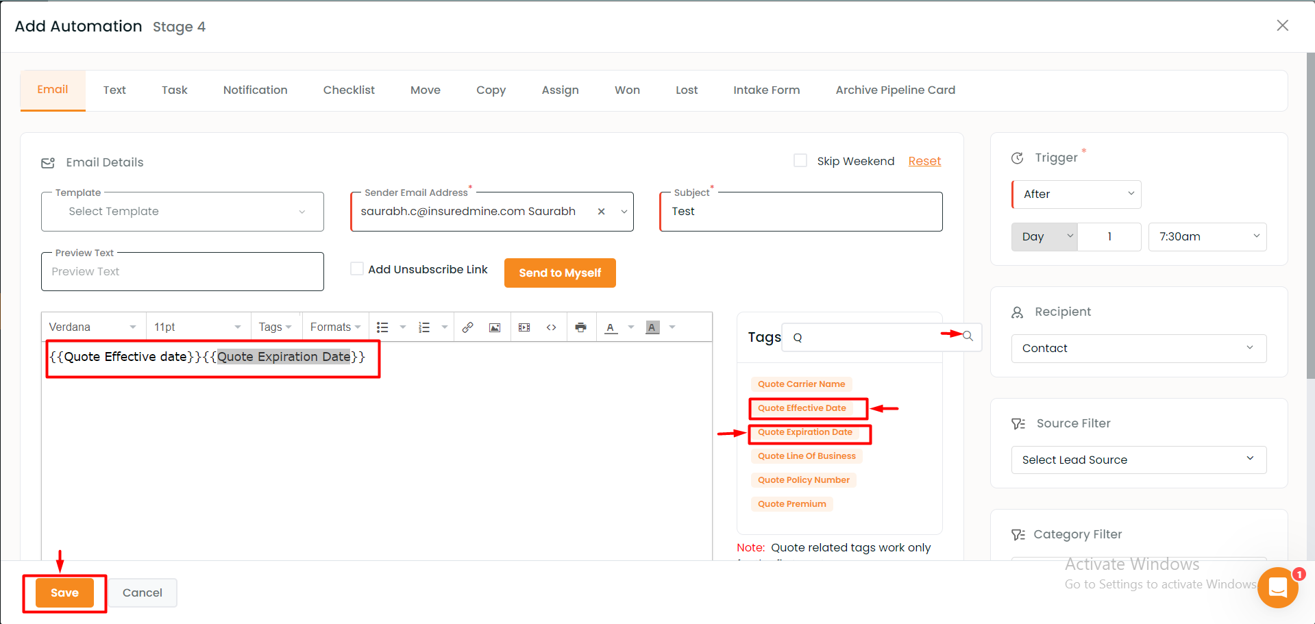This screenshot has width=1315, height=624.
Task: Check the Add Unsubscribe Link box
Action: pyautogui.click(x=357, y=269)
